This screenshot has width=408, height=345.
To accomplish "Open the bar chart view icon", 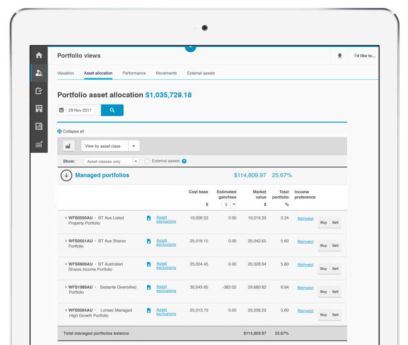I will 68,146.
